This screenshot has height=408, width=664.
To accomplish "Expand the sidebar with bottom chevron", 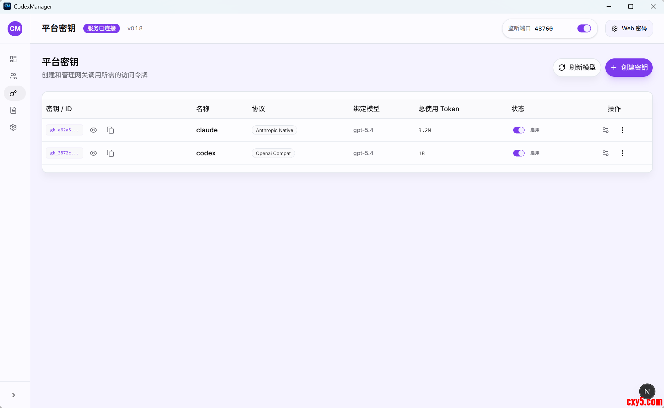I will tap(13, 395).
